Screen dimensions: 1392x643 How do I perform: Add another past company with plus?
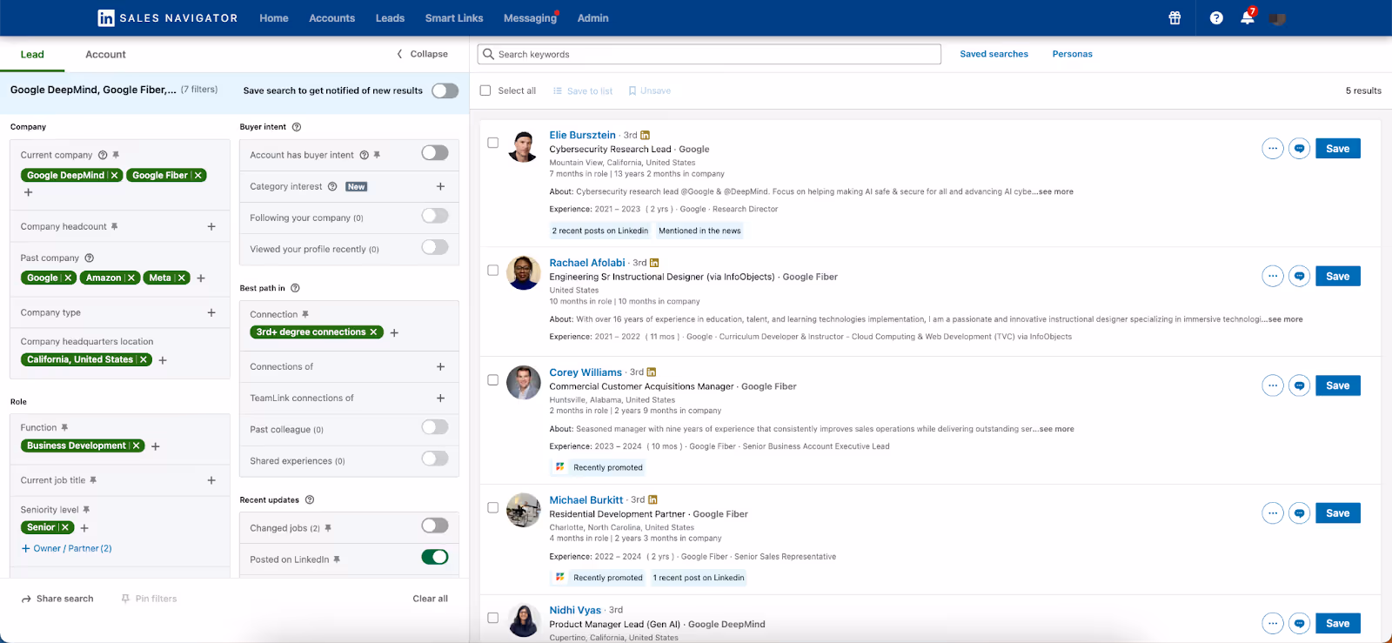point(201,278)
